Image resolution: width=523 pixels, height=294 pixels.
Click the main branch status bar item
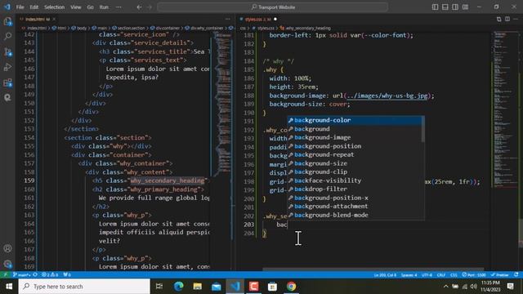pyautogui.click(x=22, y=275)
